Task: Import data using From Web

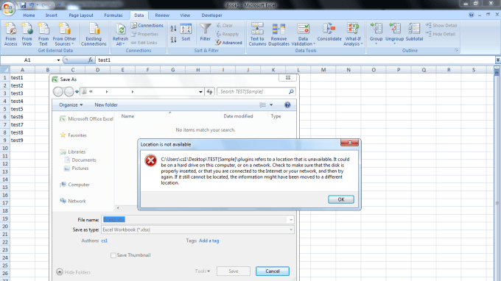Action: [x=27, y=34]
